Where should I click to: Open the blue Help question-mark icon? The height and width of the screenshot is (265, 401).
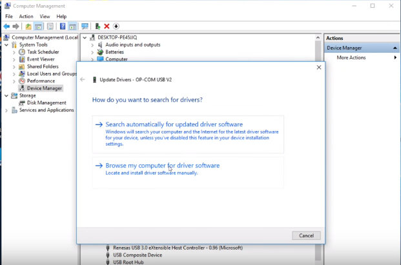(x=63, y=26)
